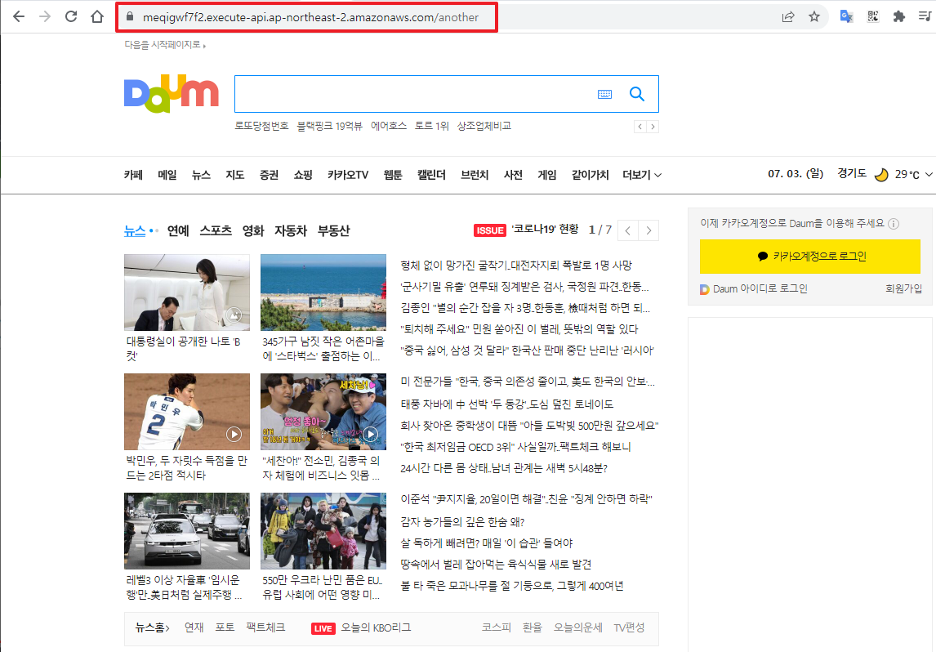
Task: Select the 자동차 content tab
Action: click(291, 230)
